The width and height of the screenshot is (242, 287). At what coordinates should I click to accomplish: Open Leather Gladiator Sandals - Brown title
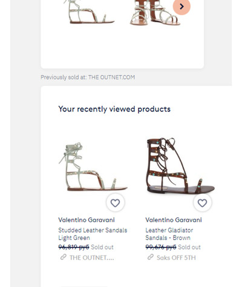(169, 234)
